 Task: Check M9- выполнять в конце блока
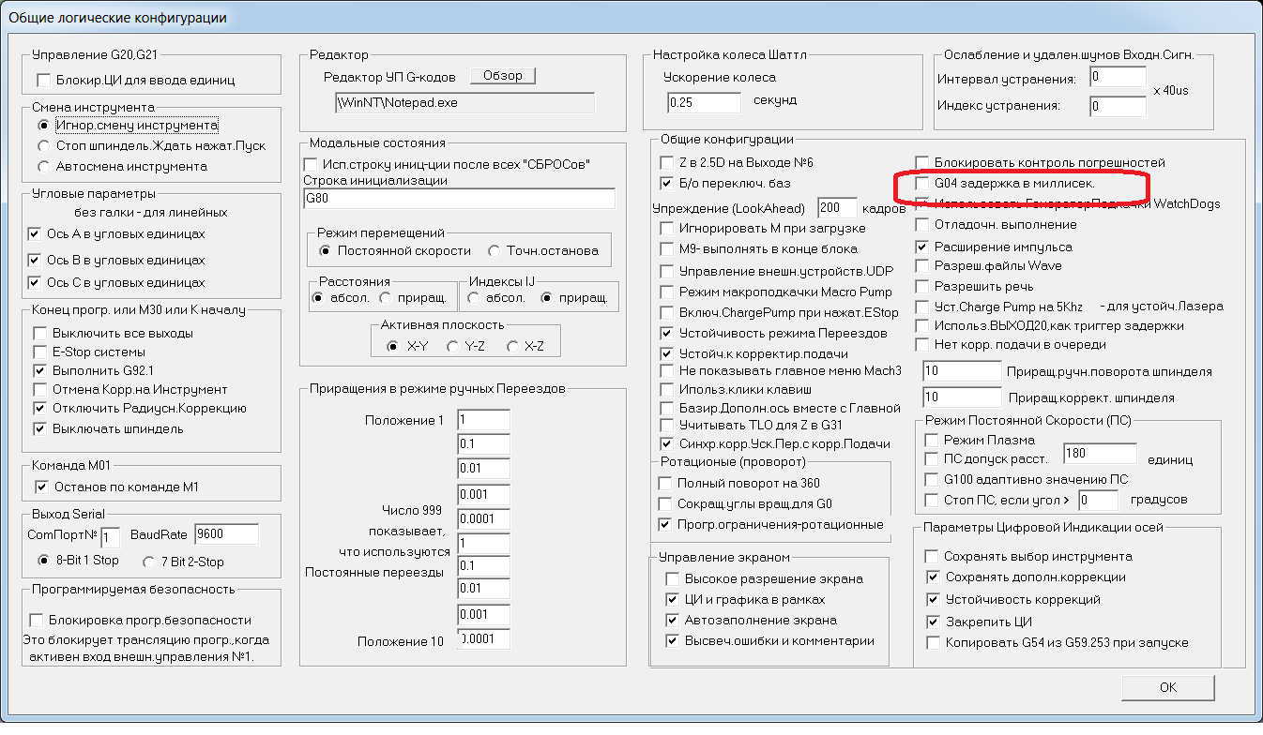667,249
